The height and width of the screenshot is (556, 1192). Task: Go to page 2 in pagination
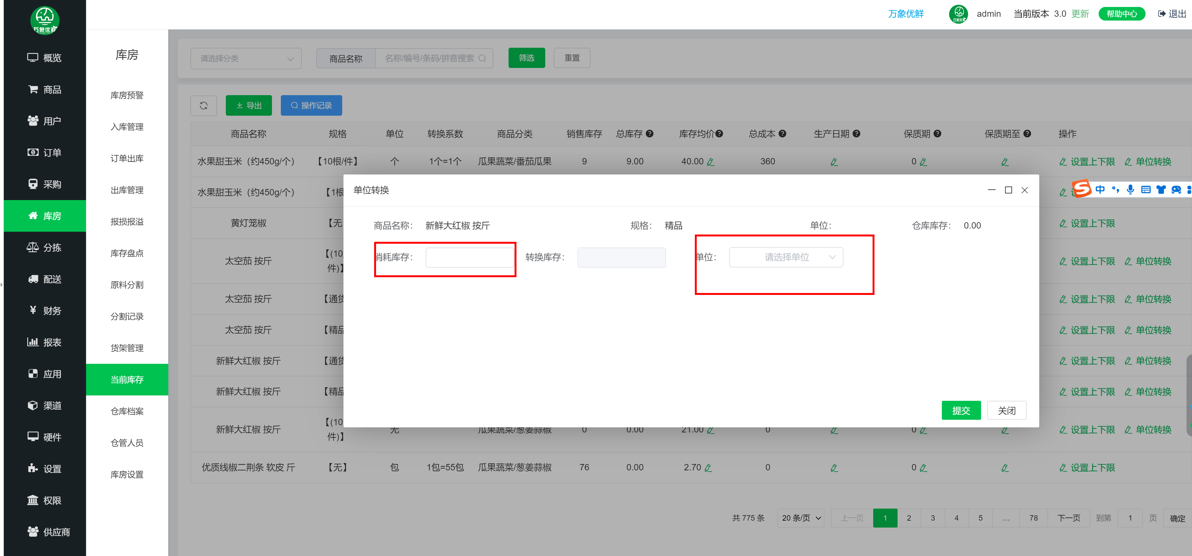click(x=909, y=518)
